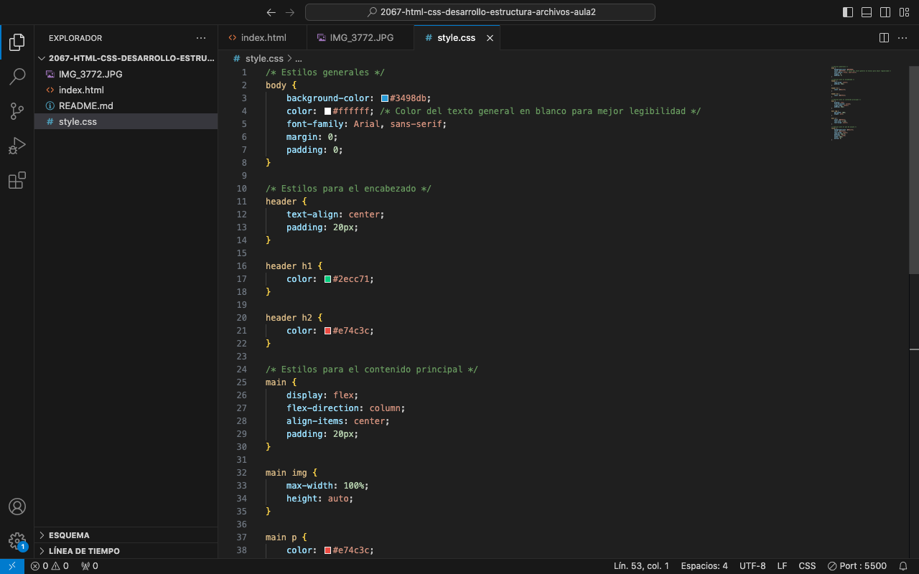Switch to the index.html tab
The width and height of the screenshot is (919, 574).
tap(262, 38)
